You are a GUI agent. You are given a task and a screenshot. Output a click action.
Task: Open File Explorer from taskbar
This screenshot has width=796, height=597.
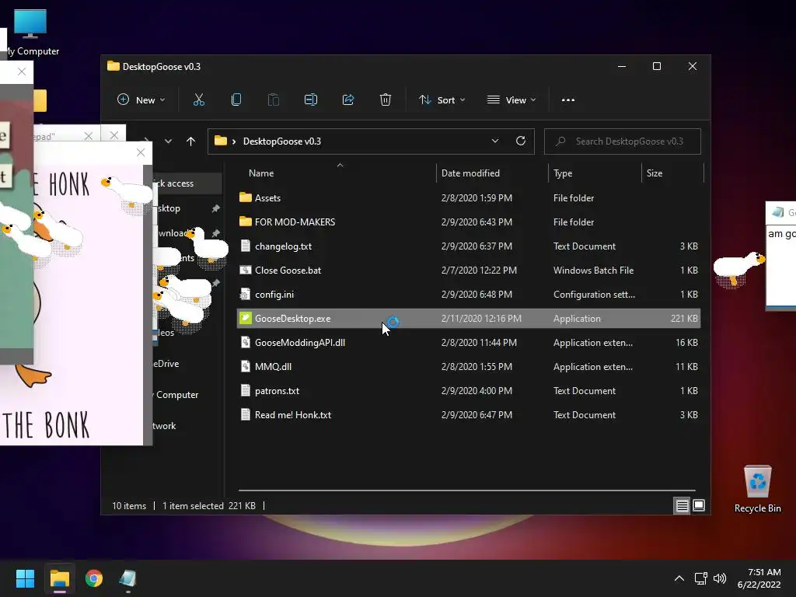coord(59,578)
